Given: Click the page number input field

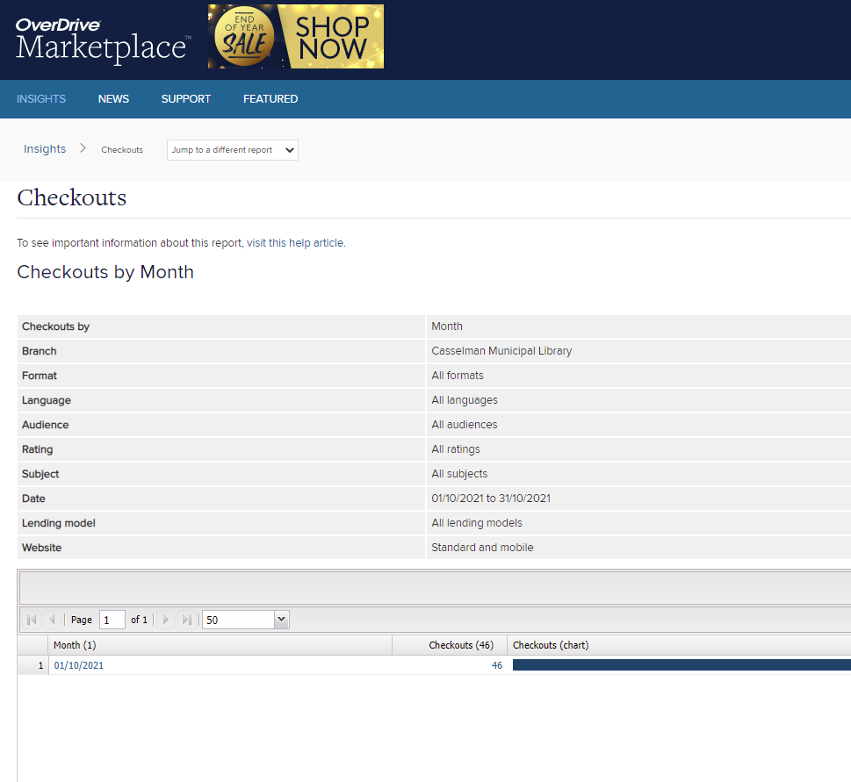Looking at the screenshot, I should pos(112,620).
